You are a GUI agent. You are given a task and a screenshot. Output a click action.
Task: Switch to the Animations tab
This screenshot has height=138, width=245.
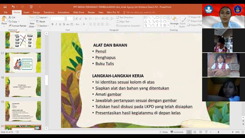coord(64,12)
